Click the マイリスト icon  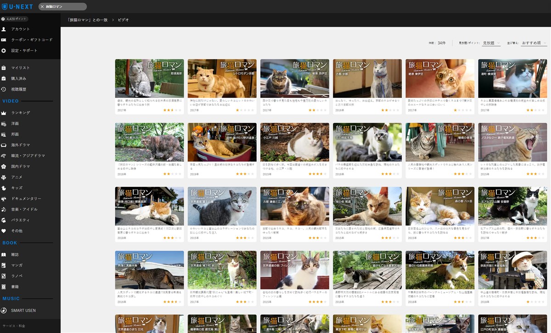4,68
